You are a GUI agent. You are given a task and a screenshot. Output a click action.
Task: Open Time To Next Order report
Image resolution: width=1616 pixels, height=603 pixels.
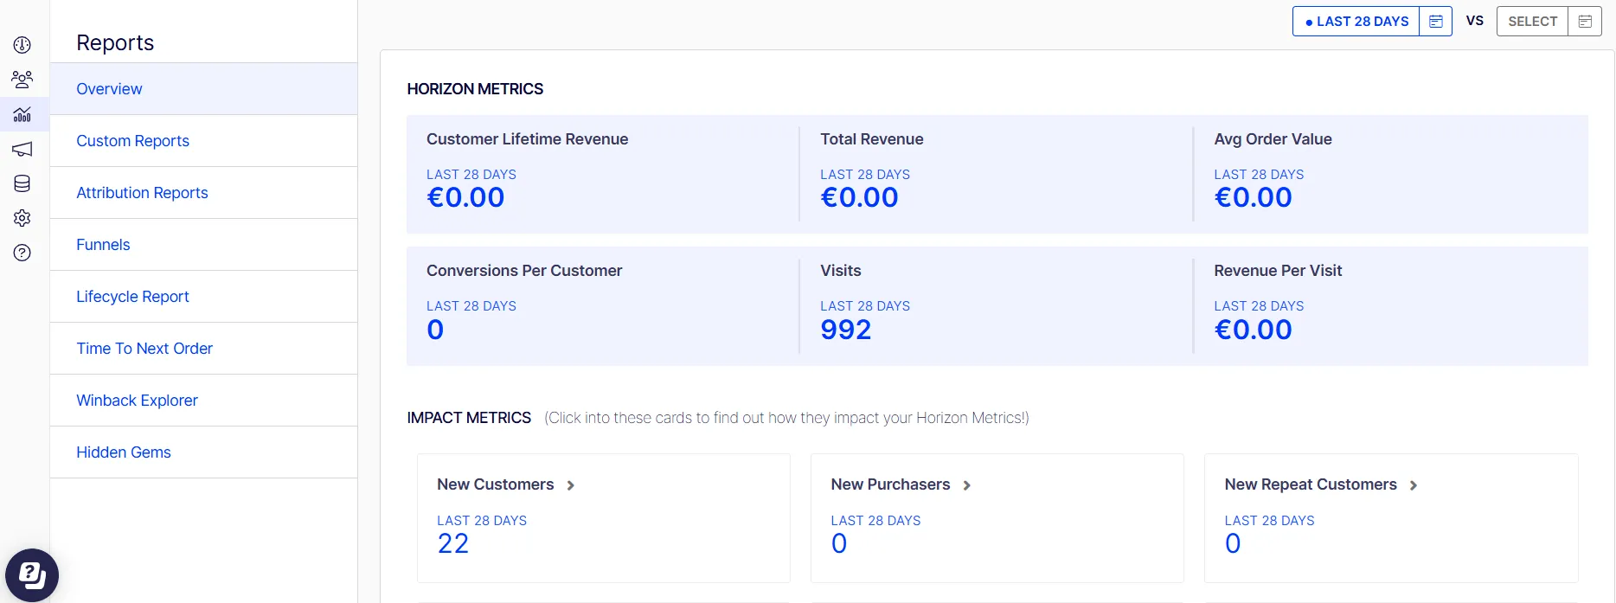point(204,349)
